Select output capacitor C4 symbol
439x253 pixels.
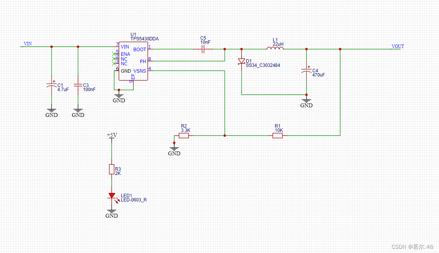pyautogui.click(x=306, y=70)
